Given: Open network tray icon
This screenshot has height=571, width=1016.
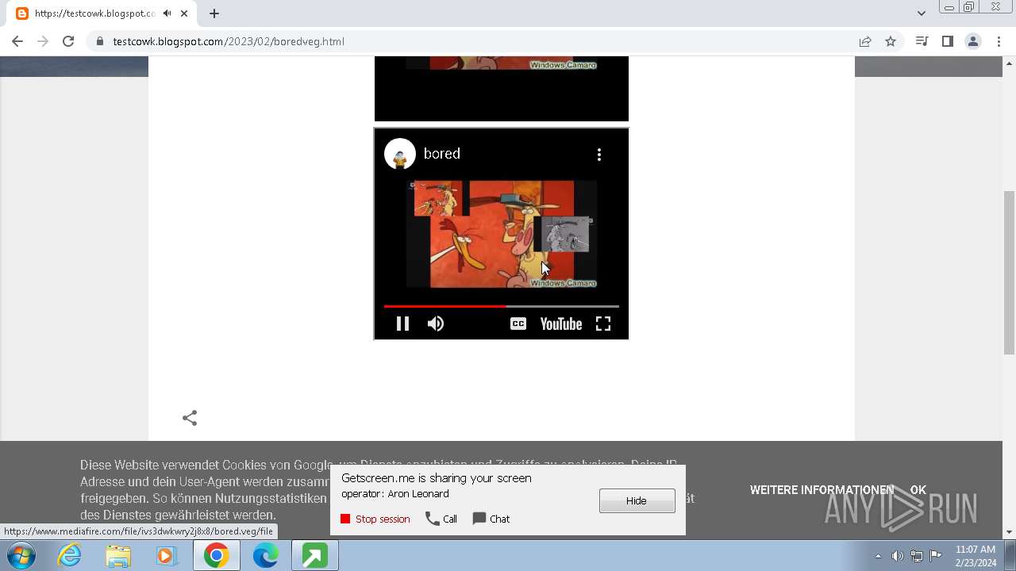Looking at the screenshot, I should pos(917,556).
